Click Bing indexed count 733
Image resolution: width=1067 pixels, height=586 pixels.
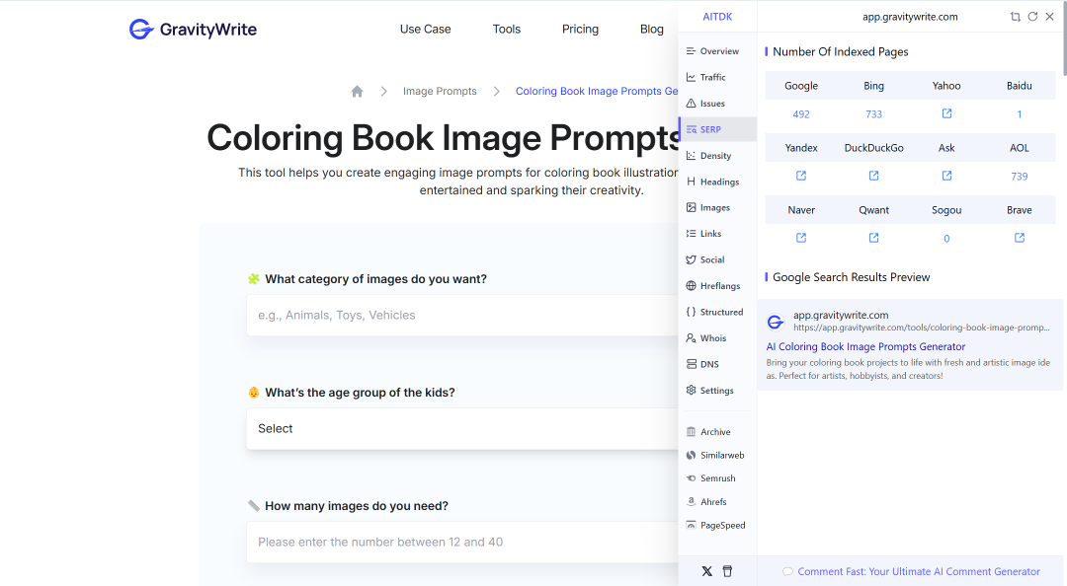(x=873, y=114)
